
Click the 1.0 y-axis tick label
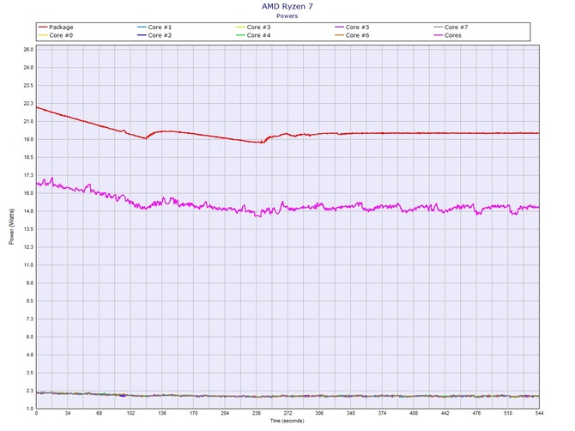tap(30, 409)
